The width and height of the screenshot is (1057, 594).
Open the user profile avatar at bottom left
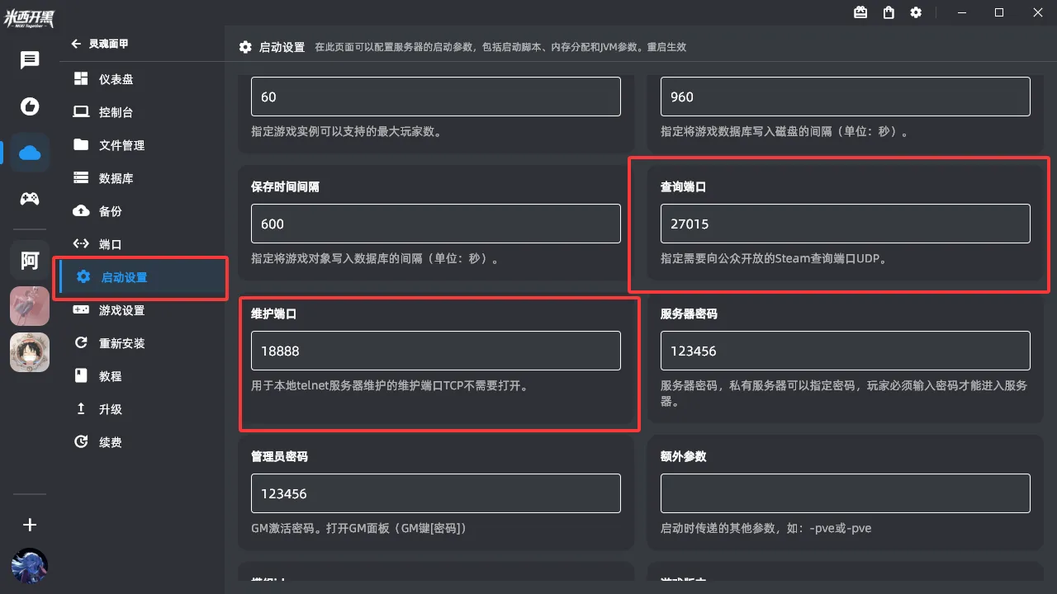click(30, 566)
